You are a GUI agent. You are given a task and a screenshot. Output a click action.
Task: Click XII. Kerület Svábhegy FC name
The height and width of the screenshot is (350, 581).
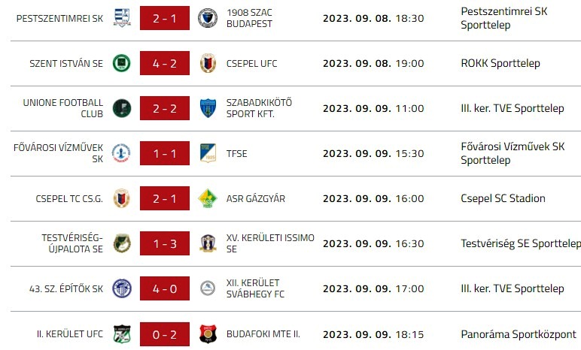click(255, 288)
